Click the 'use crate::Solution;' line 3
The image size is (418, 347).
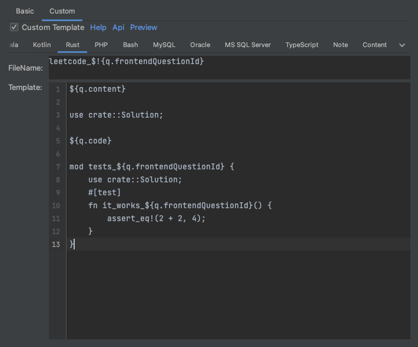pos(116,115)
